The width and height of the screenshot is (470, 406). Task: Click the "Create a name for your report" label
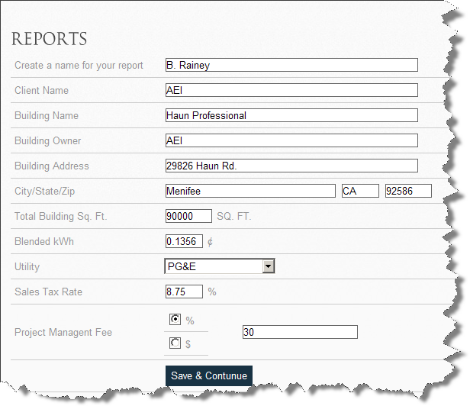pos(79,66)
